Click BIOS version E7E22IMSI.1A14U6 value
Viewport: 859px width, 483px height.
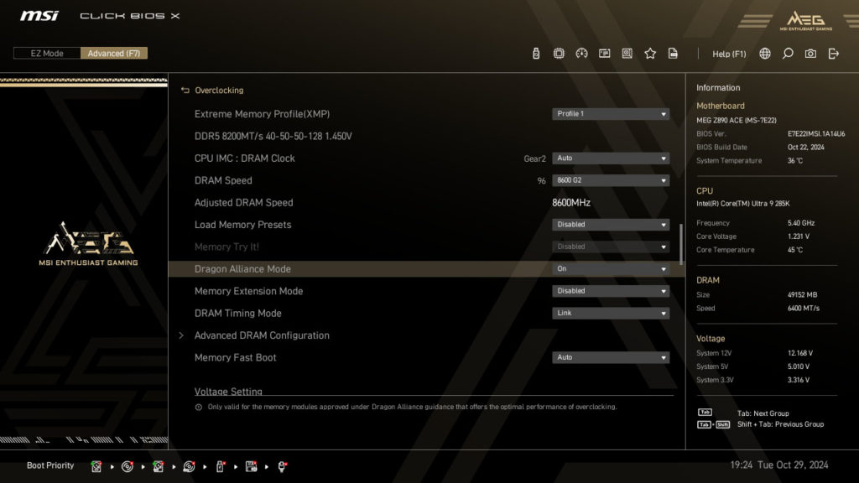coord(816,133)
